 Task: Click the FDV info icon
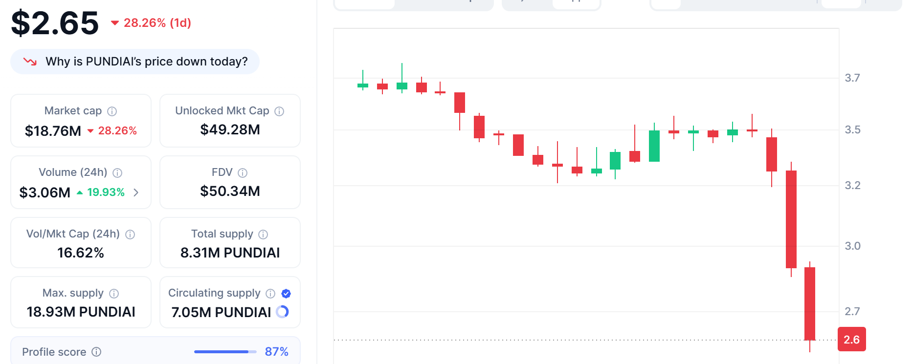(243, 173)
